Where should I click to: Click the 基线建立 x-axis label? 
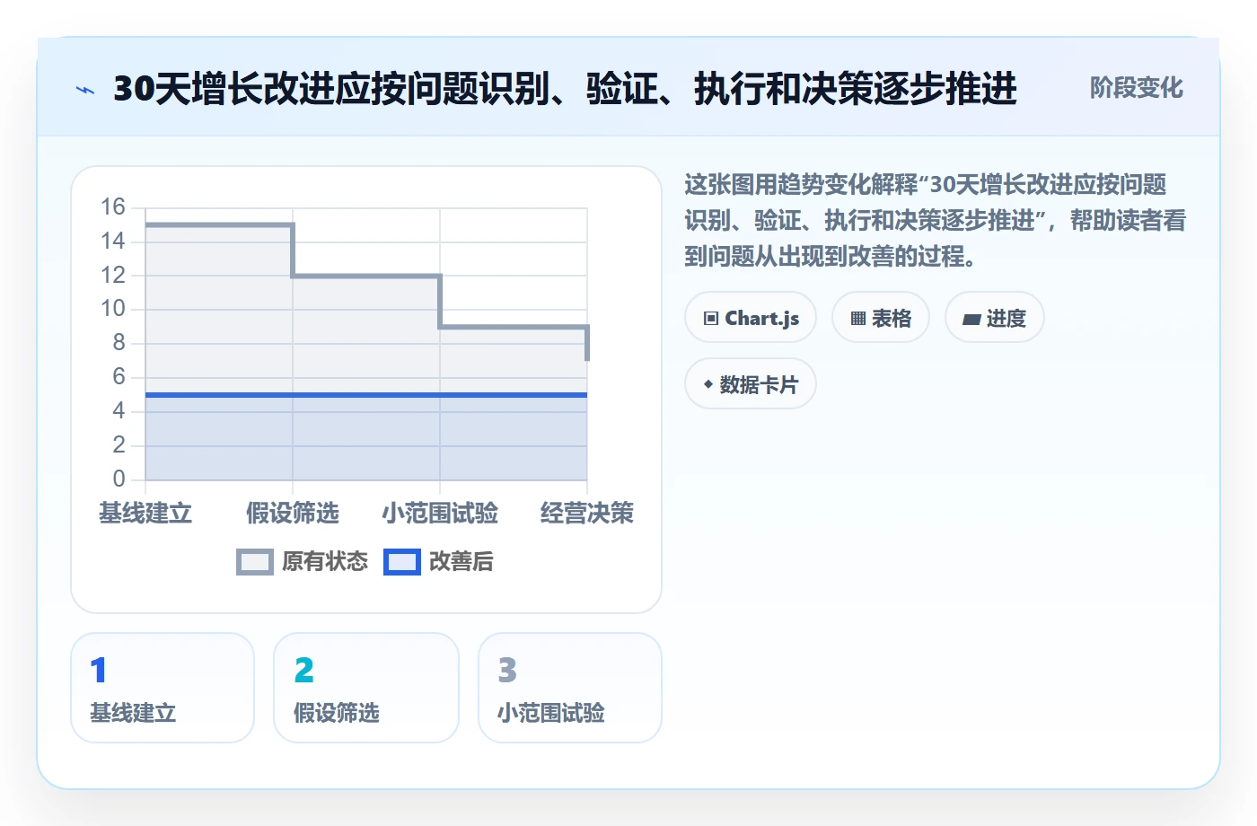(x=145, y=514)
